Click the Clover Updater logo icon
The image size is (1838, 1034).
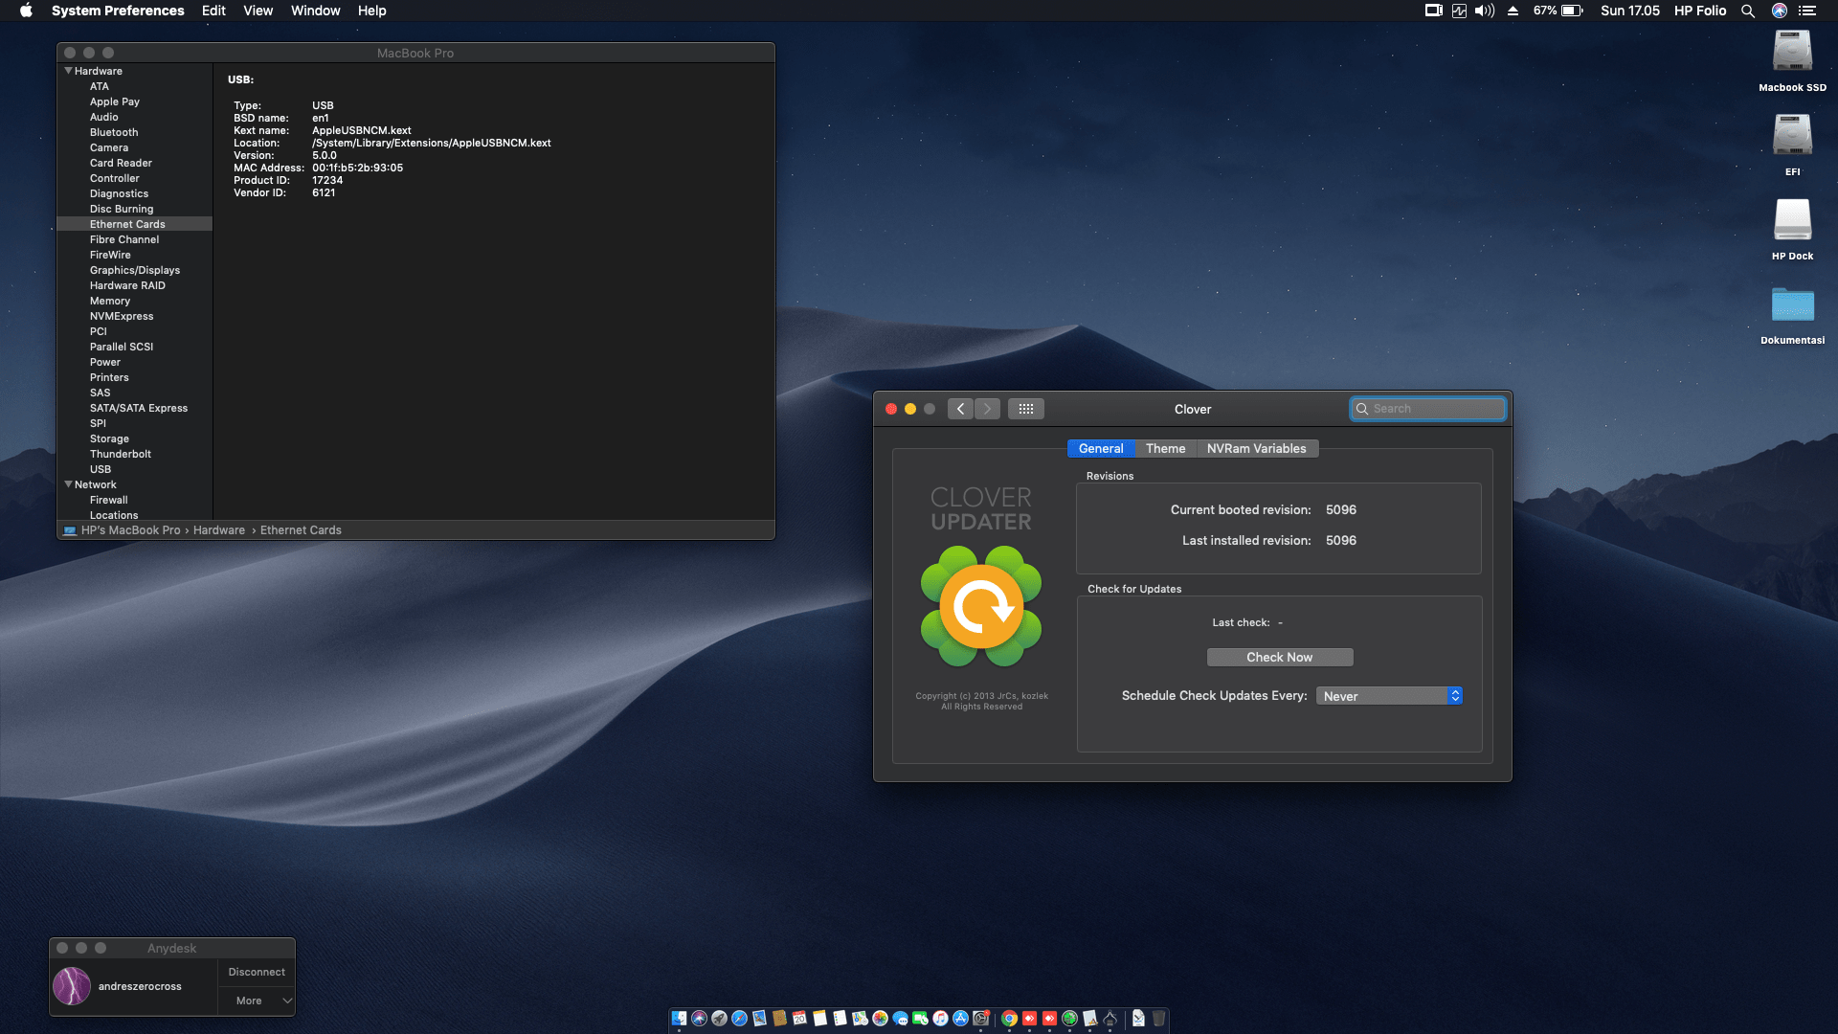point(981,607)
